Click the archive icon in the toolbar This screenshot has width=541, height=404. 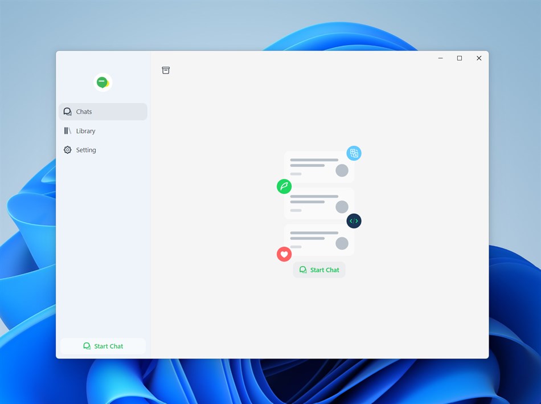coord(166,70)
